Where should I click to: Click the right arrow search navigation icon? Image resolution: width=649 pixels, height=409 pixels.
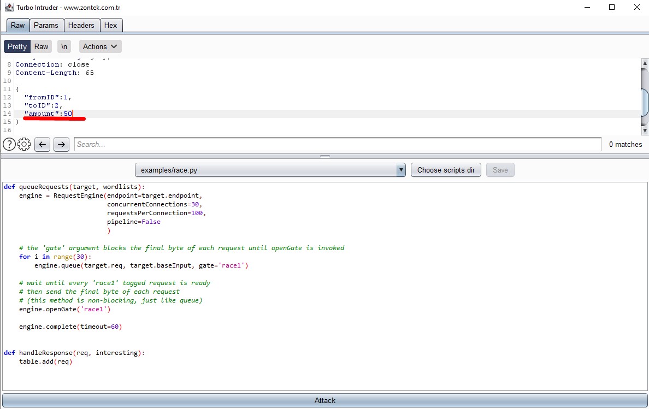61,144
